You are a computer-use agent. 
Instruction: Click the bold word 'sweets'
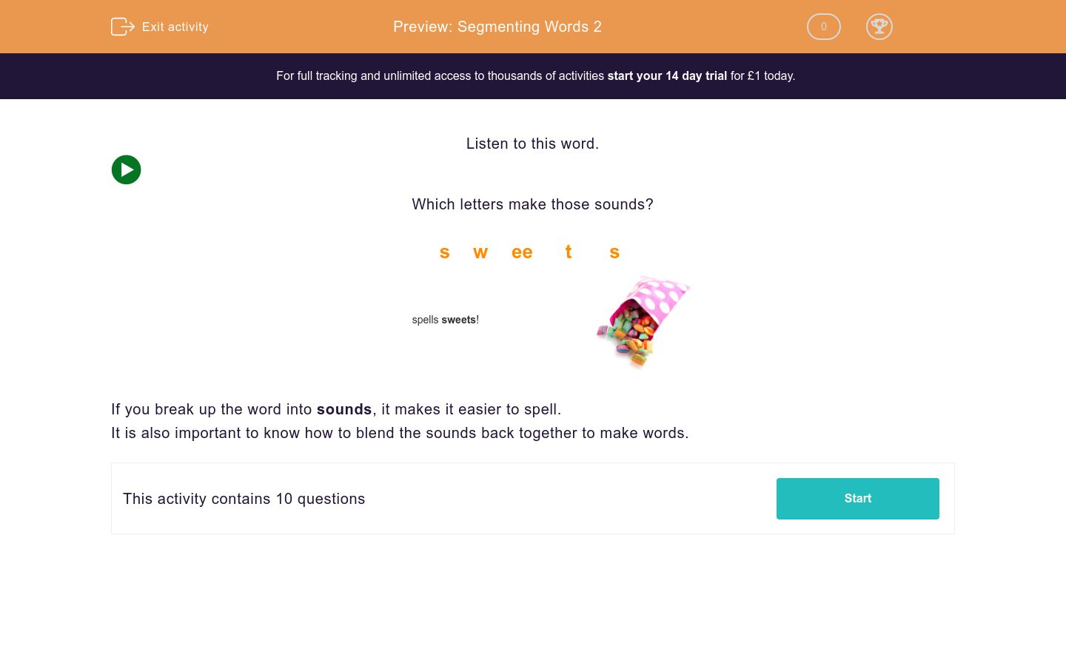(459, 320)
